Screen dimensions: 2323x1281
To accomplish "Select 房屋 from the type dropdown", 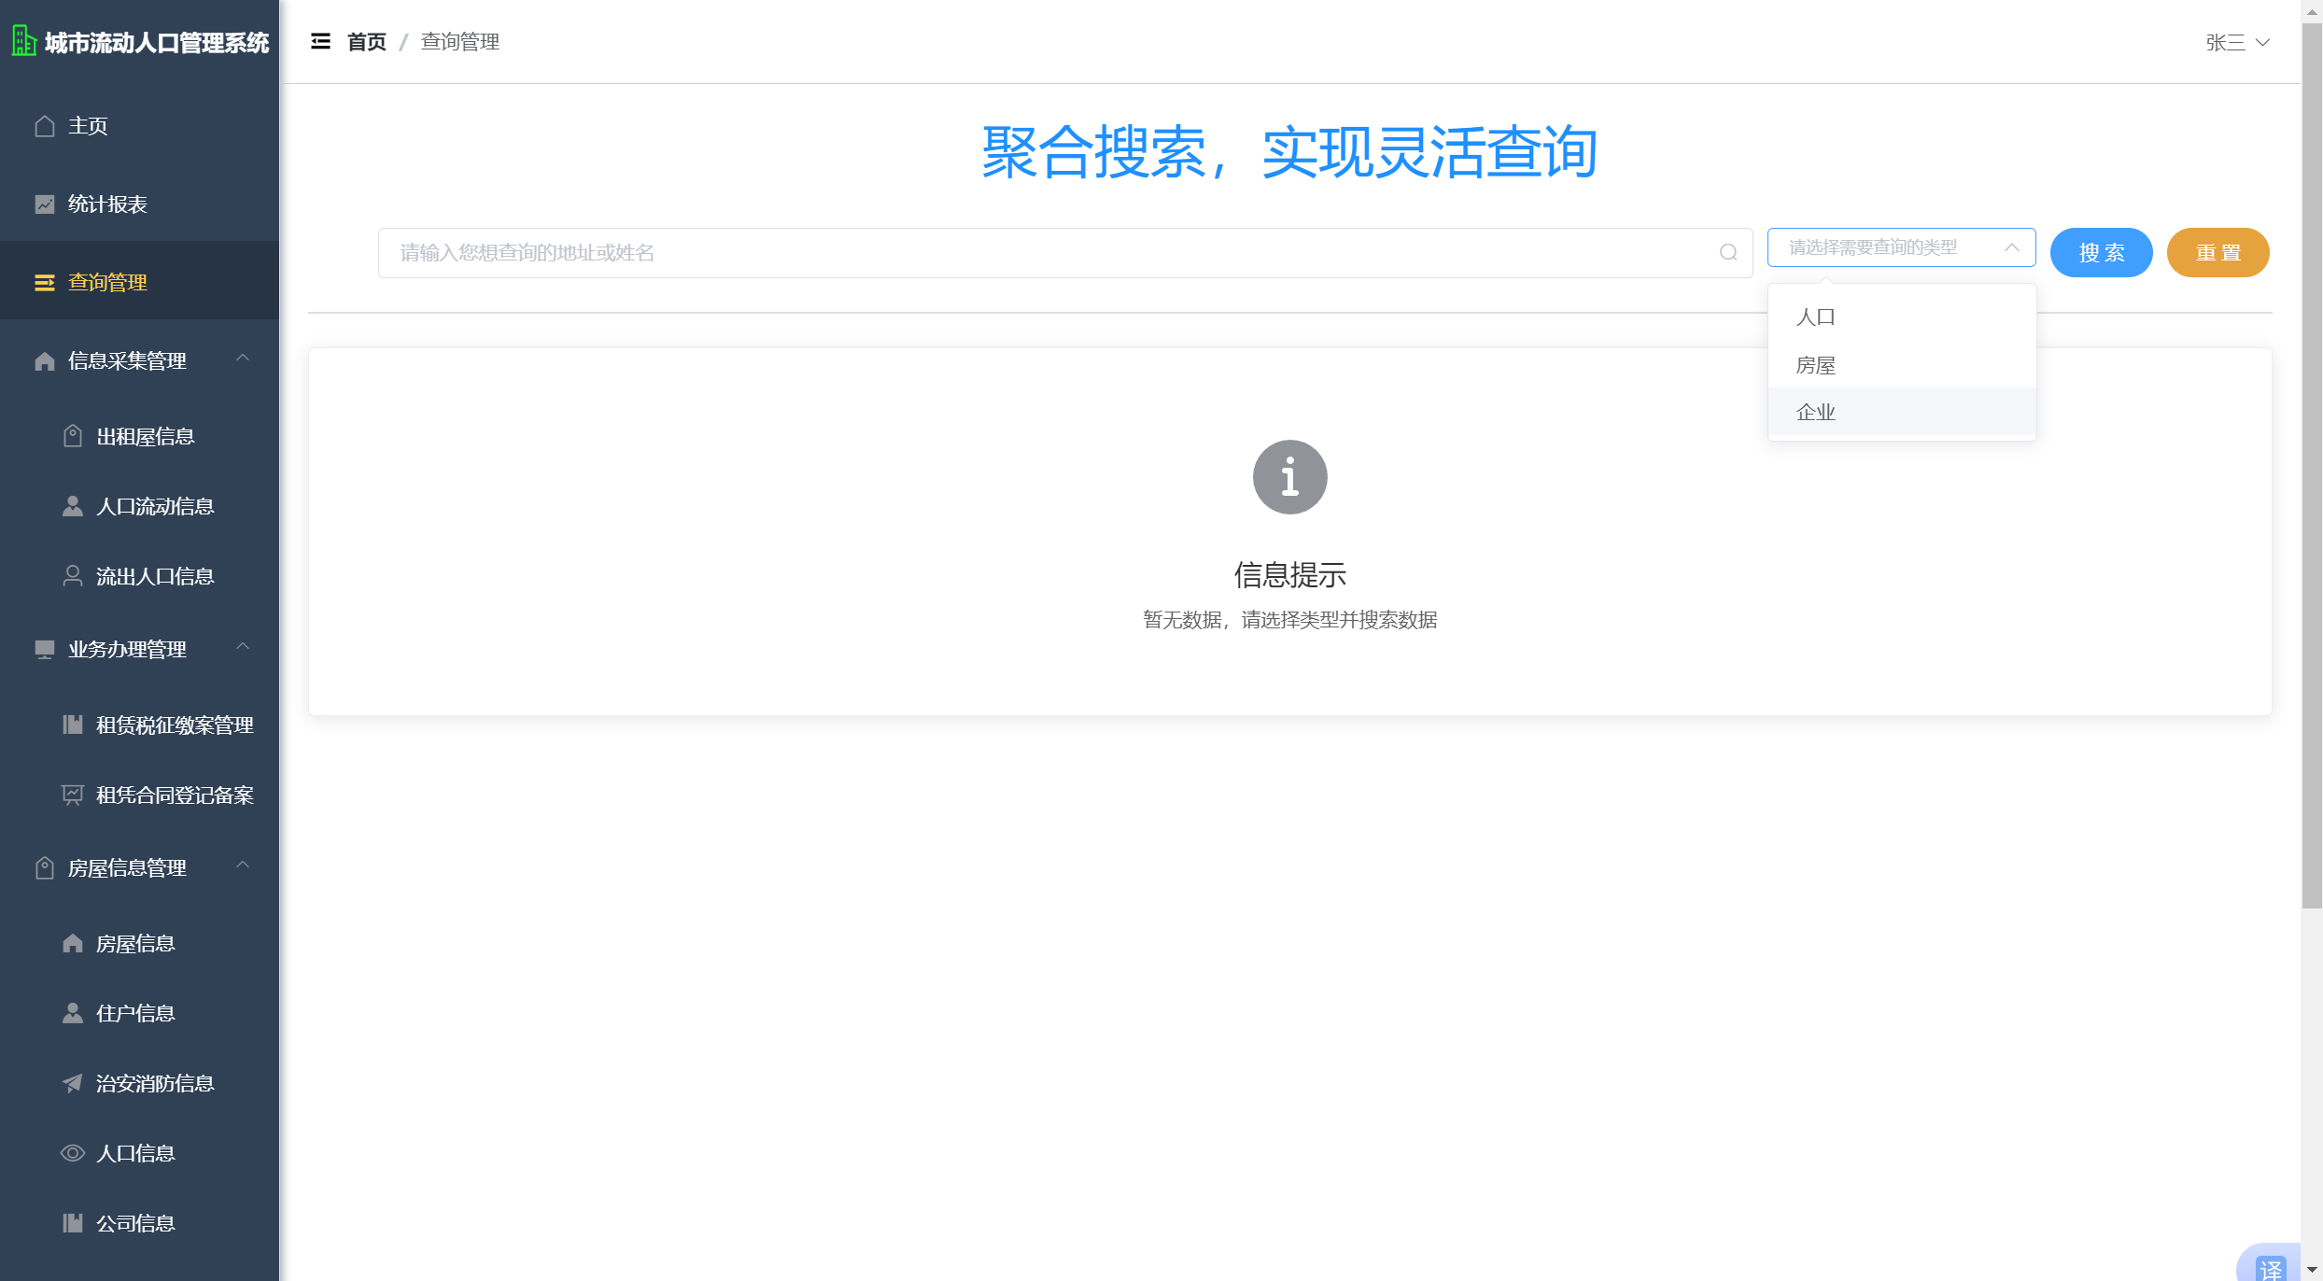I will (1902, 365).
